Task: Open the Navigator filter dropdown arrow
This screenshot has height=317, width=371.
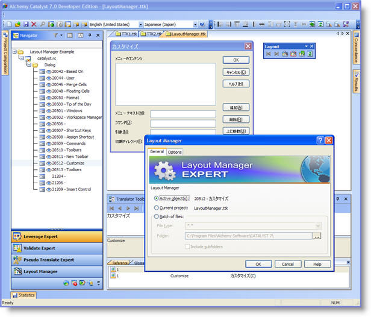Action: pyautogui.click(x=61, y=36)
